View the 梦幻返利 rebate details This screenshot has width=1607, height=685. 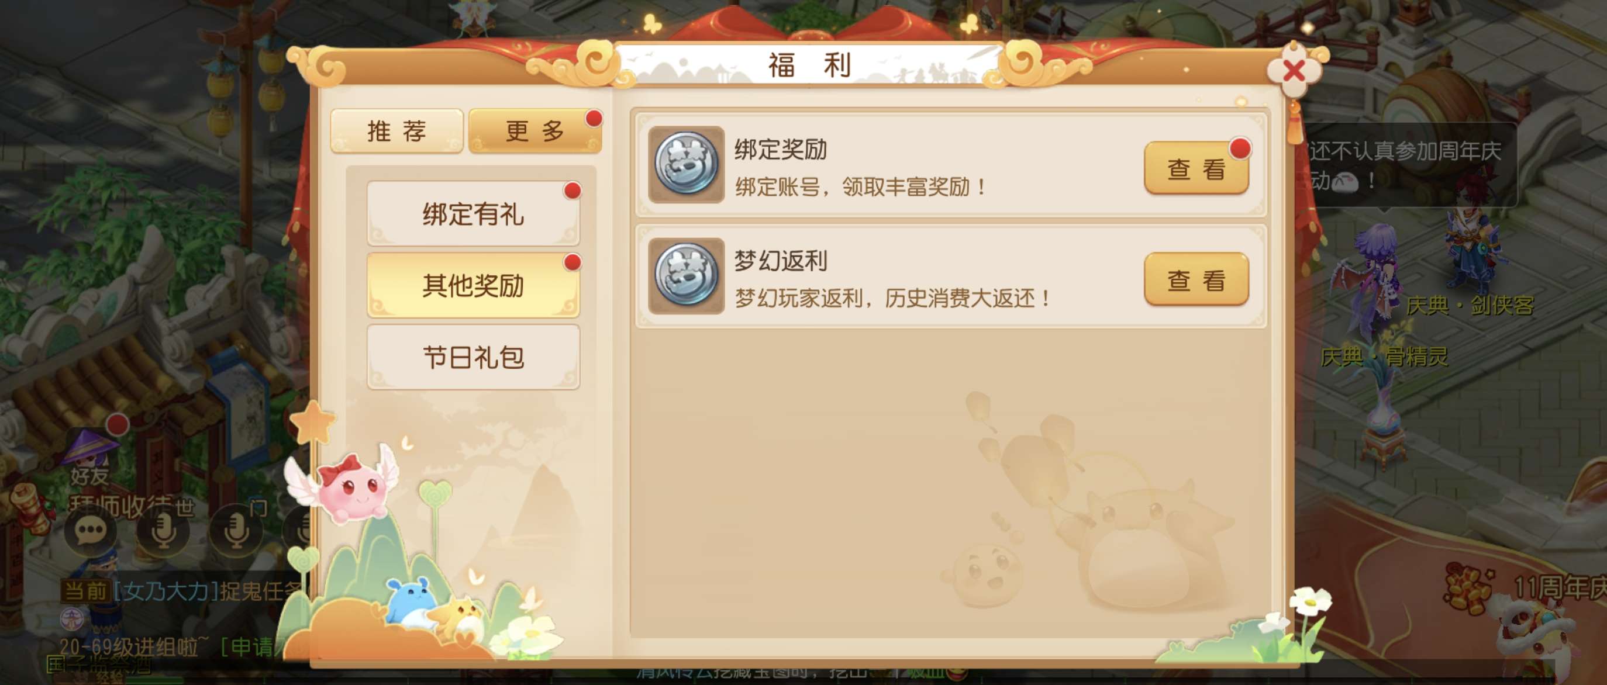(x=1196, y=279)
